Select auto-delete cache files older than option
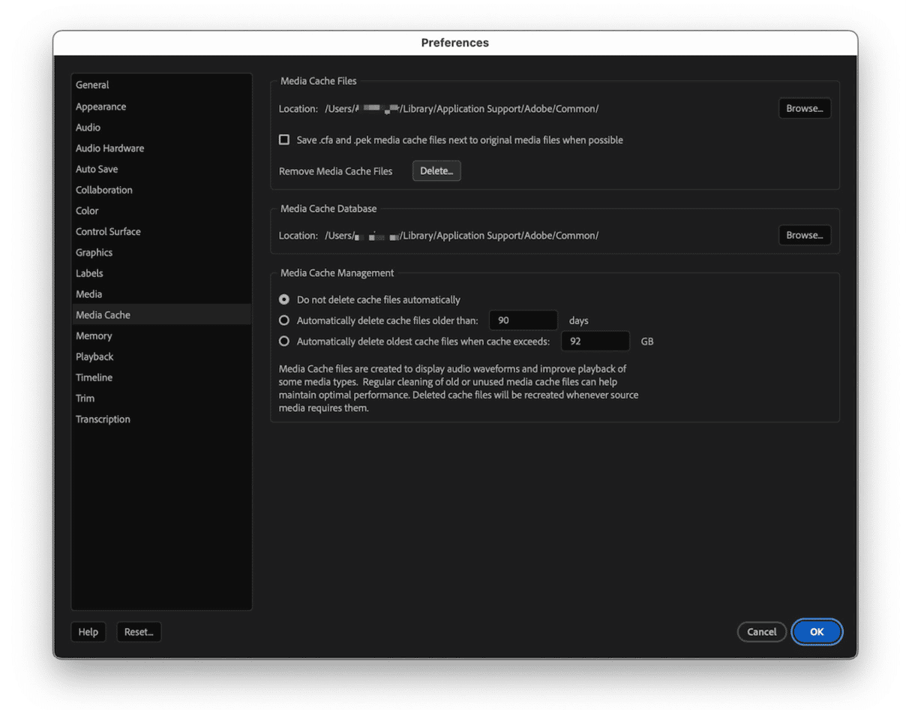This screenshot has height=710, width=912. pos(284,320)
